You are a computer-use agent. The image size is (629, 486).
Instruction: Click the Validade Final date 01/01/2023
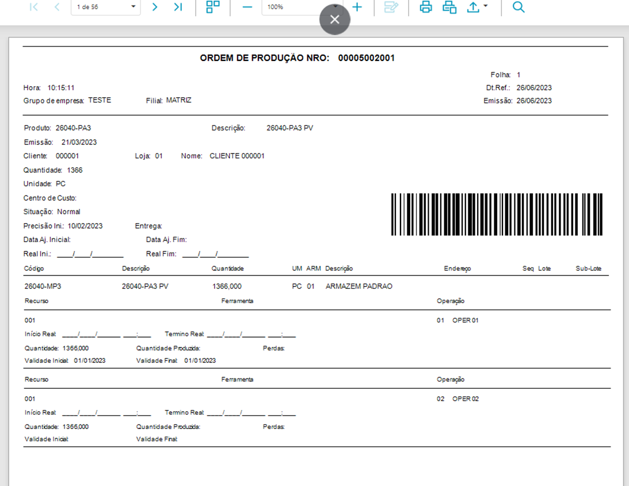[200, 361]
